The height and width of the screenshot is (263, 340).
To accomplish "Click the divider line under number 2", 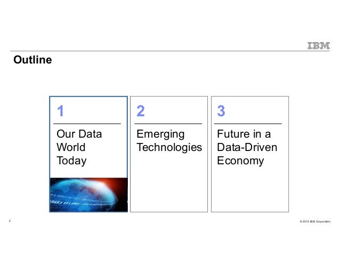I will click(168, 123).
